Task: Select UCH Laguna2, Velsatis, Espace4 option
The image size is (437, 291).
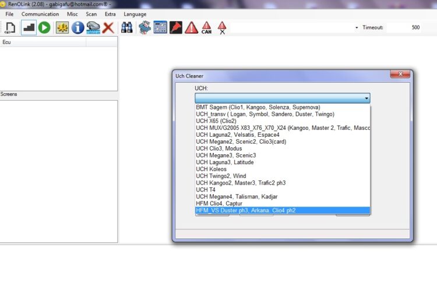Action: [x=283, y=135]
